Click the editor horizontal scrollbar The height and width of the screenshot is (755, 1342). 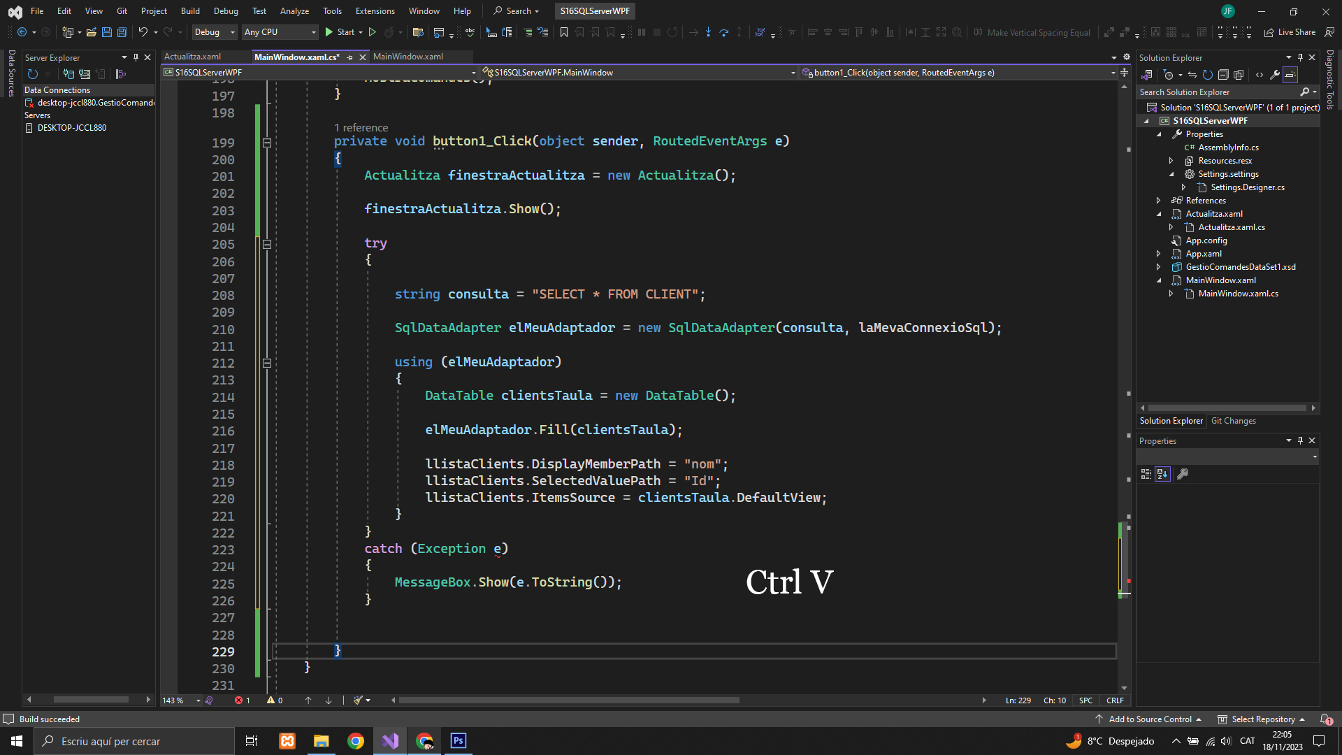pos(569,700)
